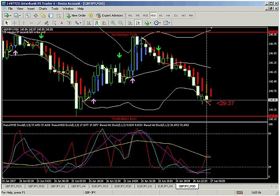Click the connection status bars icon
280x196 pixels.
tap(240, 192)
